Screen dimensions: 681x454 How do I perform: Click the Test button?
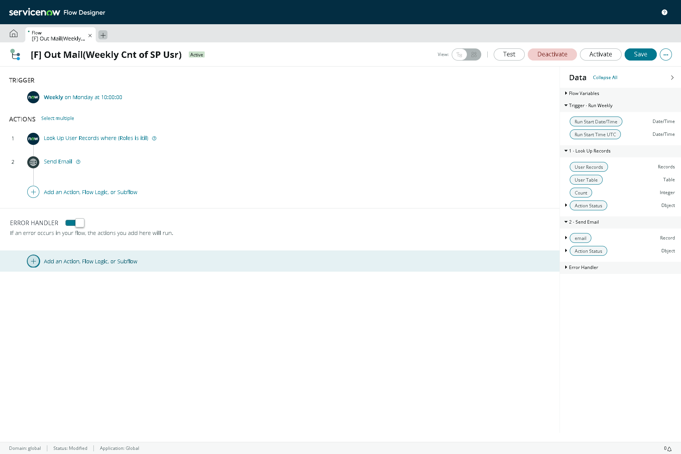(509, 54)
